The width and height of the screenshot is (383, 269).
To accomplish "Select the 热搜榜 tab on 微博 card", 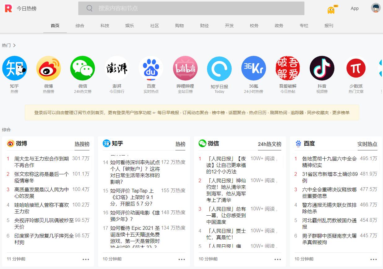I will point(82,144).
